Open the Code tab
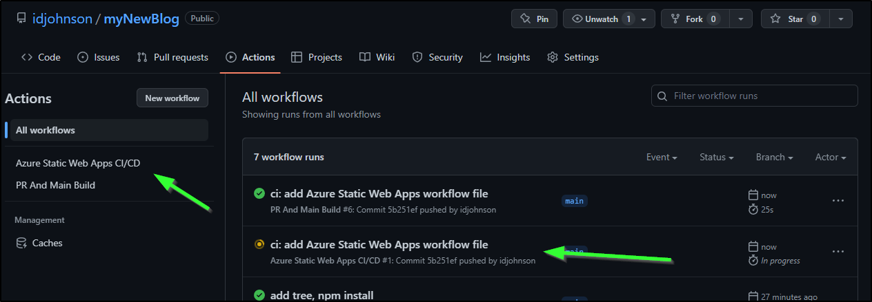Screen dimensions: 872x302 [x=41, y=57]
